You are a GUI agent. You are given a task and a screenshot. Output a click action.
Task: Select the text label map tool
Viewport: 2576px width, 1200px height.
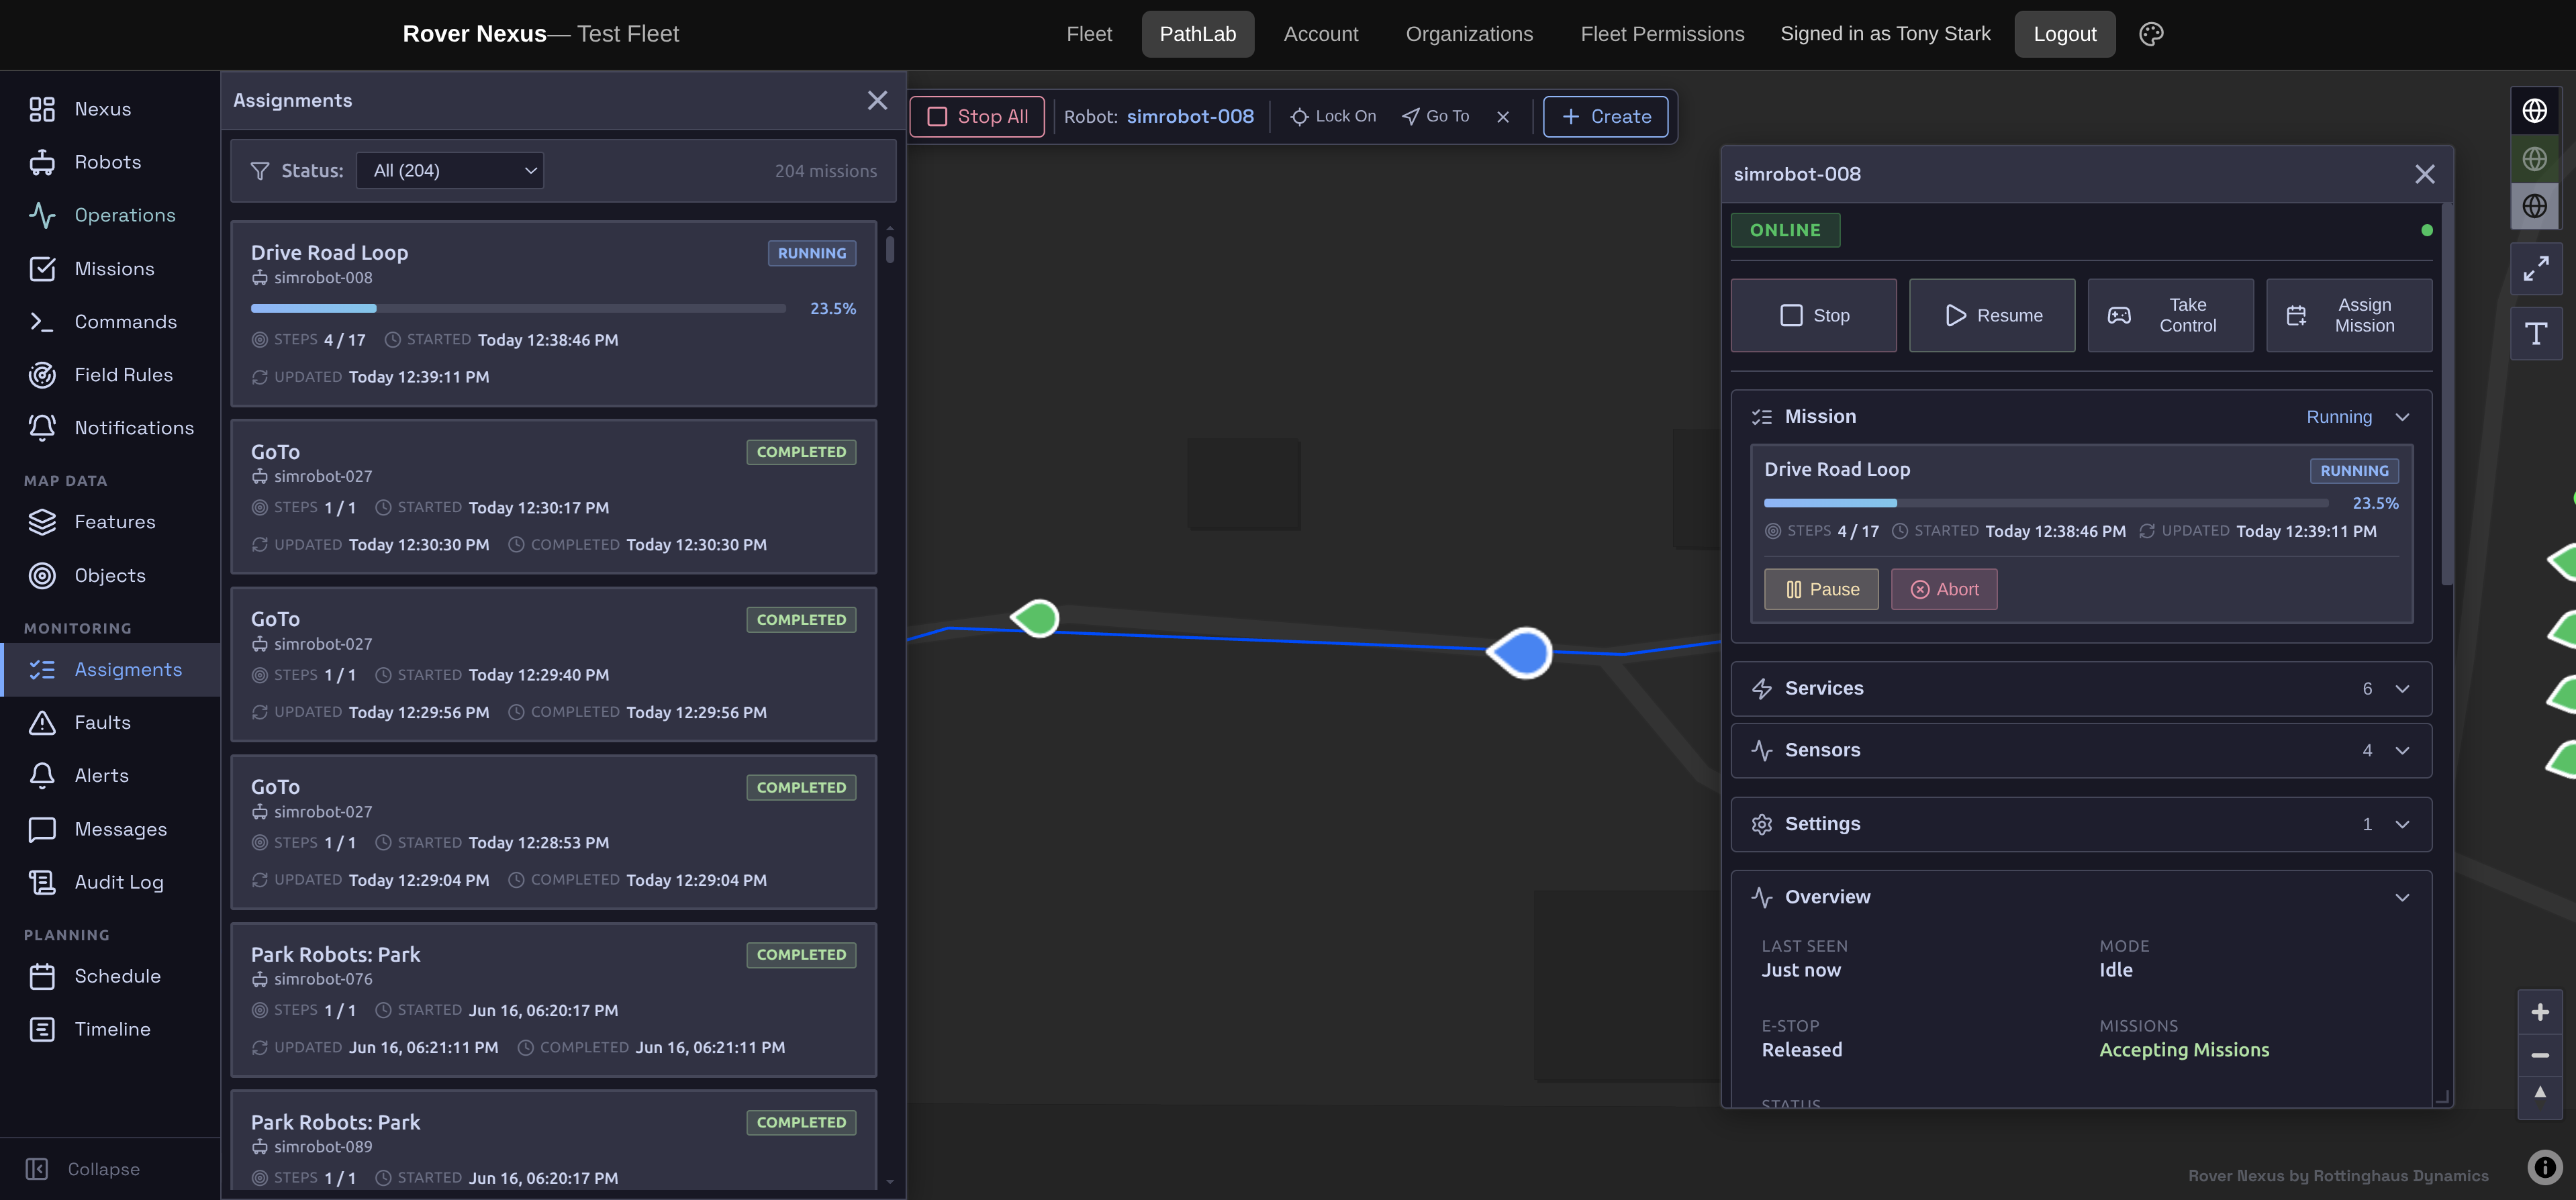point(2535,334)
